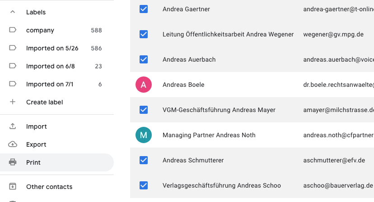The height and width of the screenshot is (202, 374).
Task: Open the company label
Action: click(x=40, y=30)
